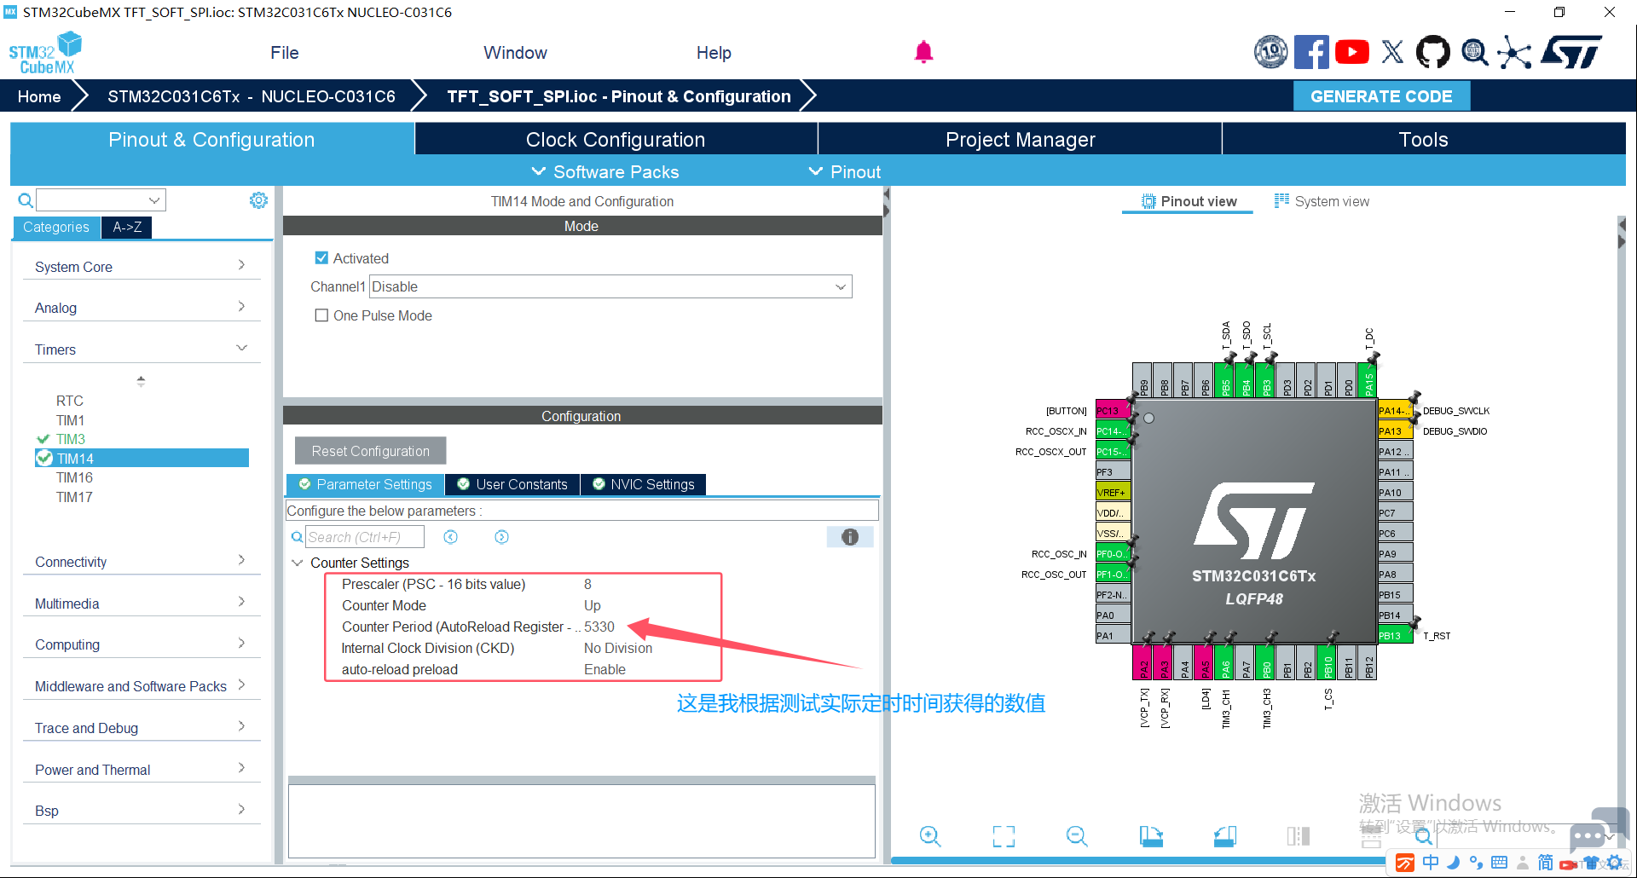The height and width of the screenshot is (878, 1637).
Task: Open the 10 years anniversary badge icon
Action: click(1270, 52)
